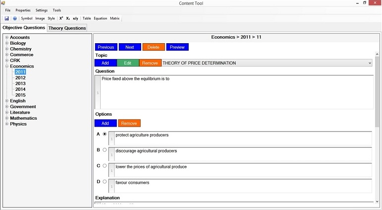
Task: Select option A radio button
Action: [105, 134]
